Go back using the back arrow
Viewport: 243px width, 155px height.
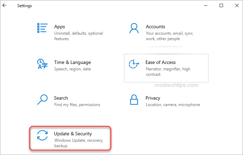pyautogui.click(x=4, y=5)
